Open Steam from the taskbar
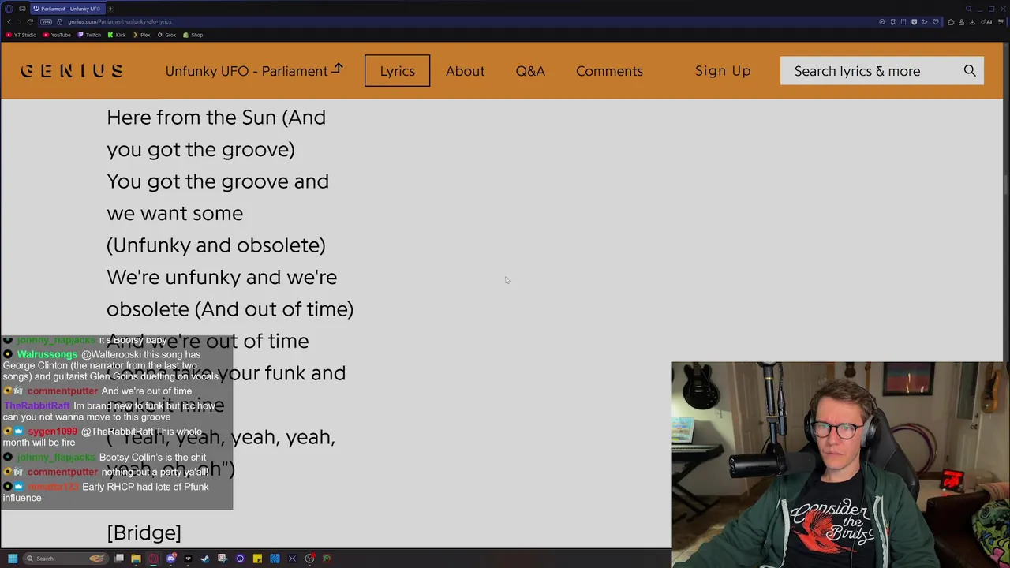The image size is (1010, 568). pyautogui.click(x=204, y=559)
